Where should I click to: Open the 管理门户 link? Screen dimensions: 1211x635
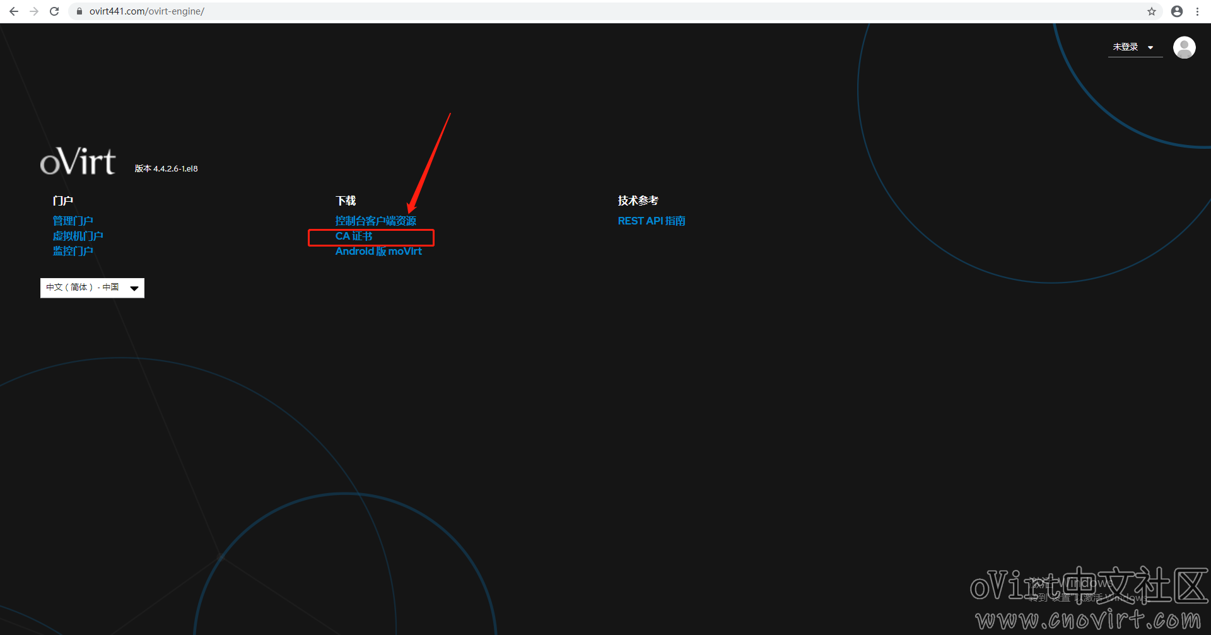(73, 221)
